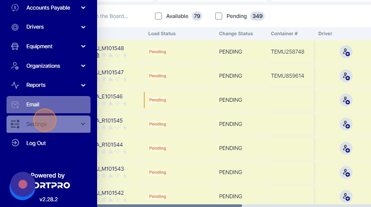The width and height of the screenshot is (371, 207).
Task: Click snowflake icon under load M101548
Action: point(104,55)
